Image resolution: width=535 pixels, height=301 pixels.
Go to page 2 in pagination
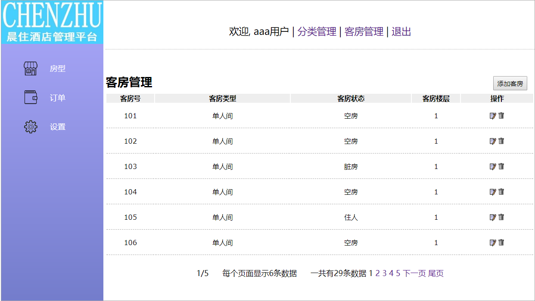(378, 273)
